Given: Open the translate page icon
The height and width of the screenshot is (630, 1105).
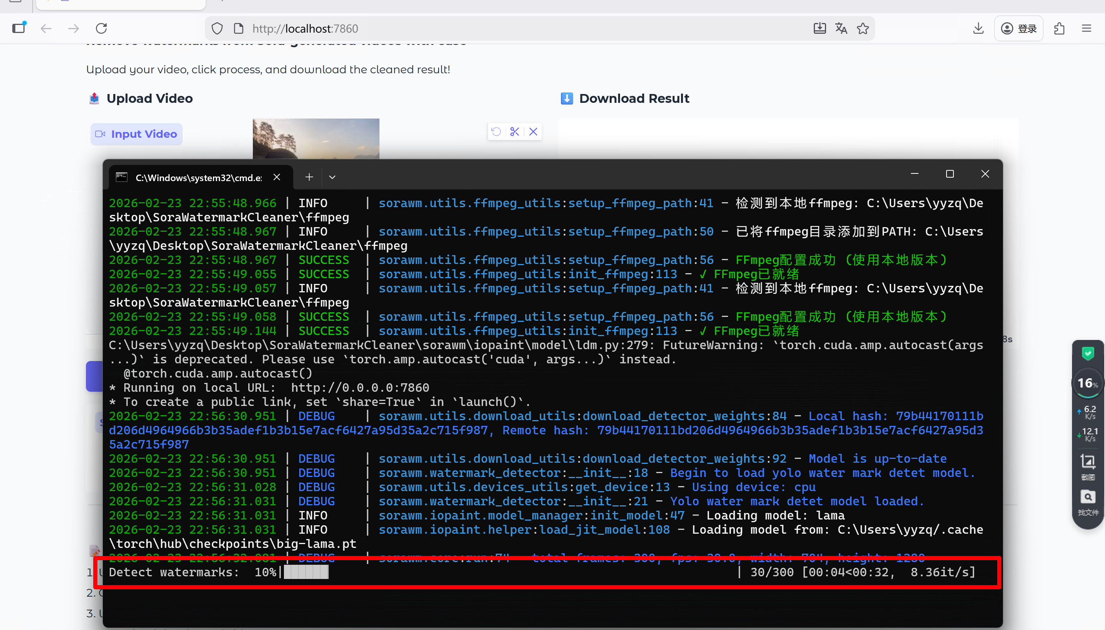Looking at the screenshot, I should 841,28.
